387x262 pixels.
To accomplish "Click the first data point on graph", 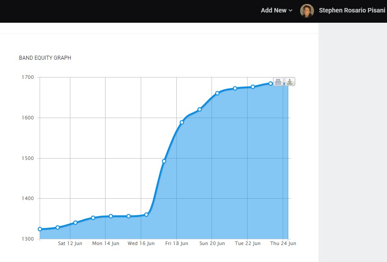I will tap(40, 229).
